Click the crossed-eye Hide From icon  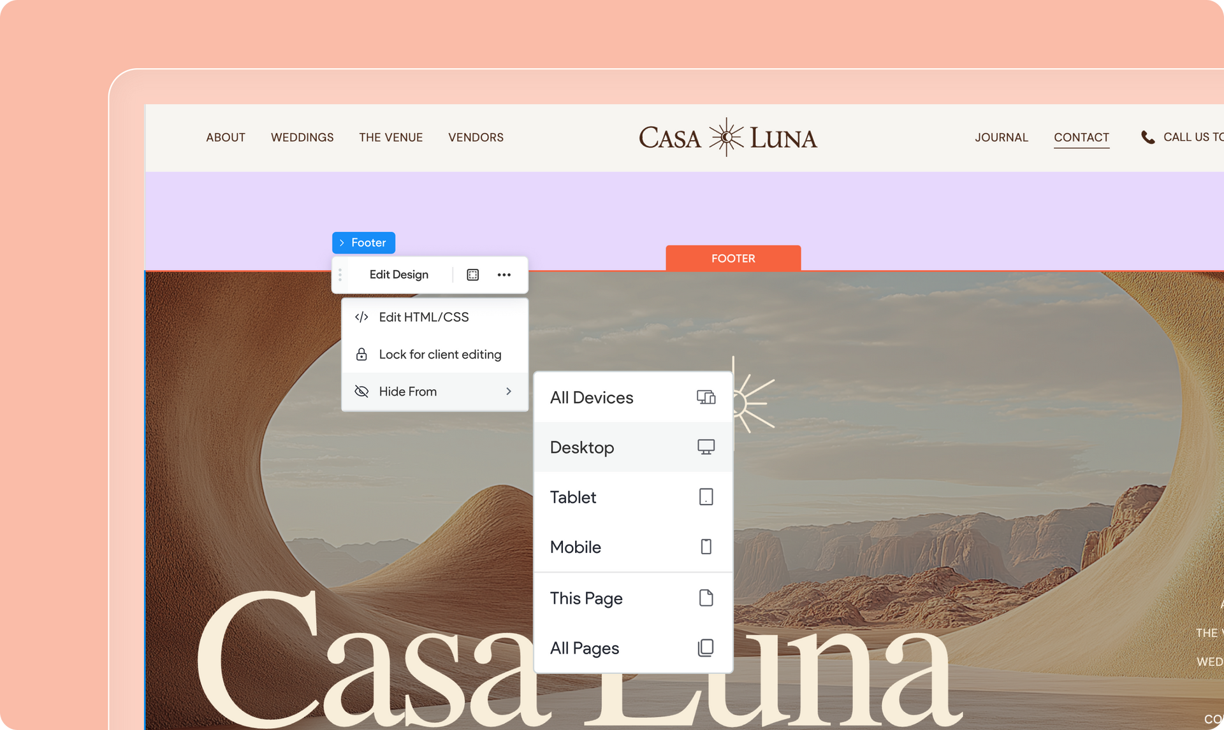click(361, 391)
